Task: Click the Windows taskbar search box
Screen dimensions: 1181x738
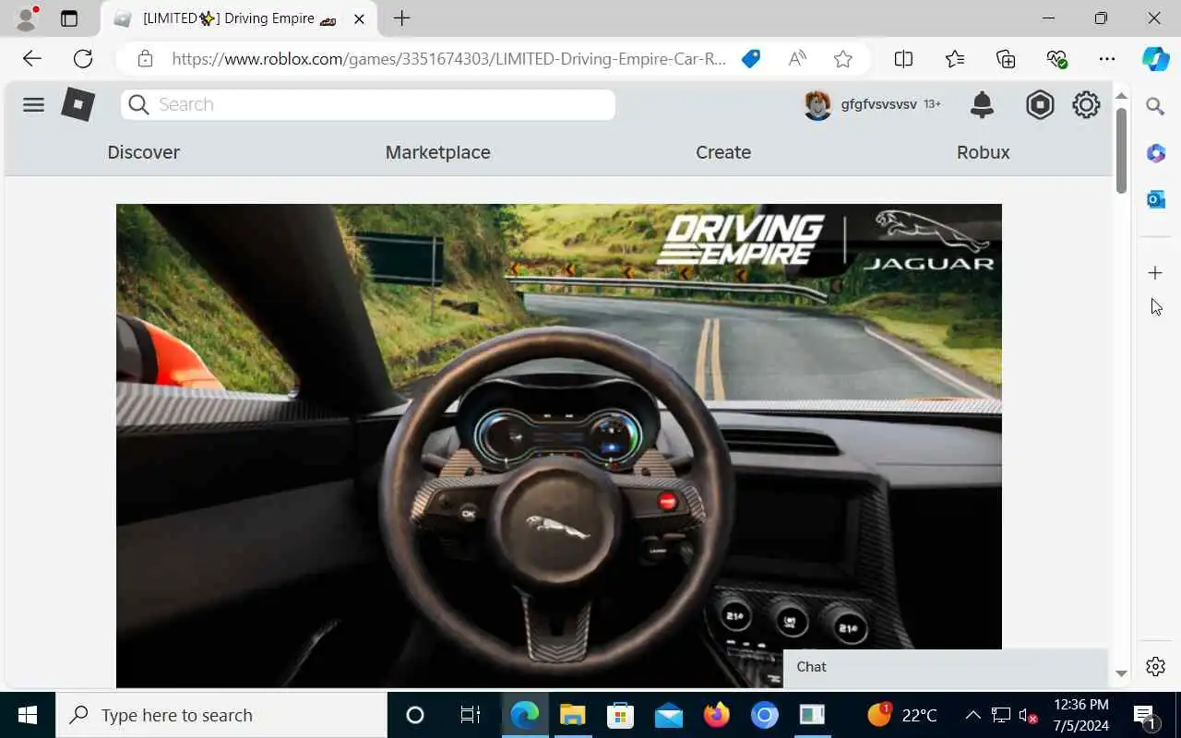Action: pyautogui.click(x=221, y=715)
